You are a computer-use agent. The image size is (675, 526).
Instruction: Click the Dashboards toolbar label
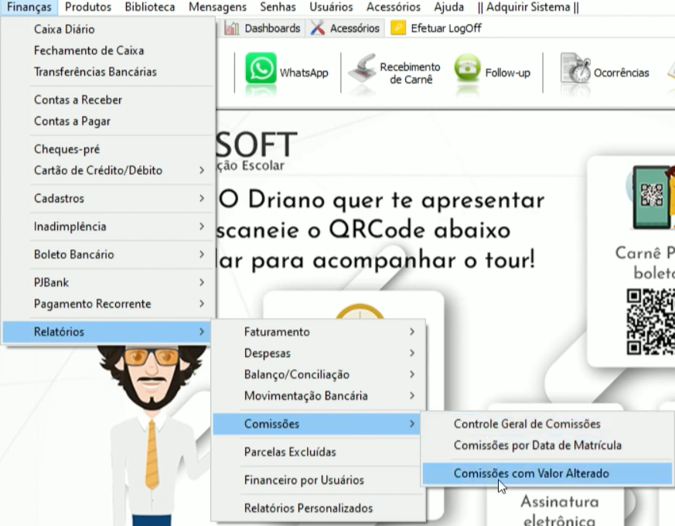point(272,29)
